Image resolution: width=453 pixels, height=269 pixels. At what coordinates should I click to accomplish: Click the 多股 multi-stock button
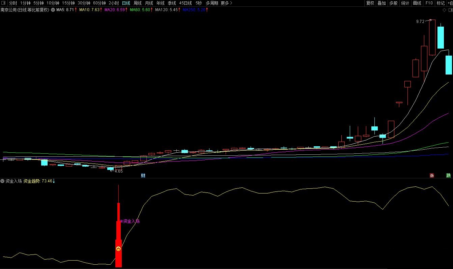pos(393,3)
